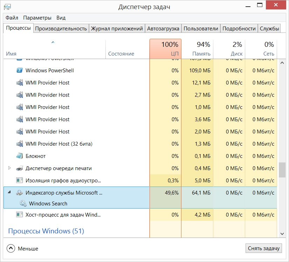Click the Хост-процесс для задач Windows icon
This screenshot has height=262, width=289.
tap(20, 214)
